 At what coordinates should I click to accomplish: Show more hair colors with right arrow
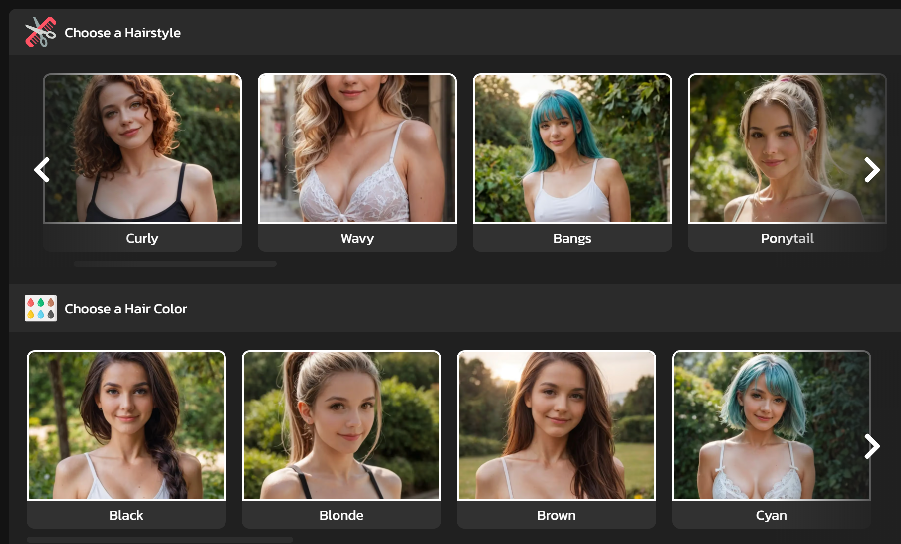click(872, 446)
